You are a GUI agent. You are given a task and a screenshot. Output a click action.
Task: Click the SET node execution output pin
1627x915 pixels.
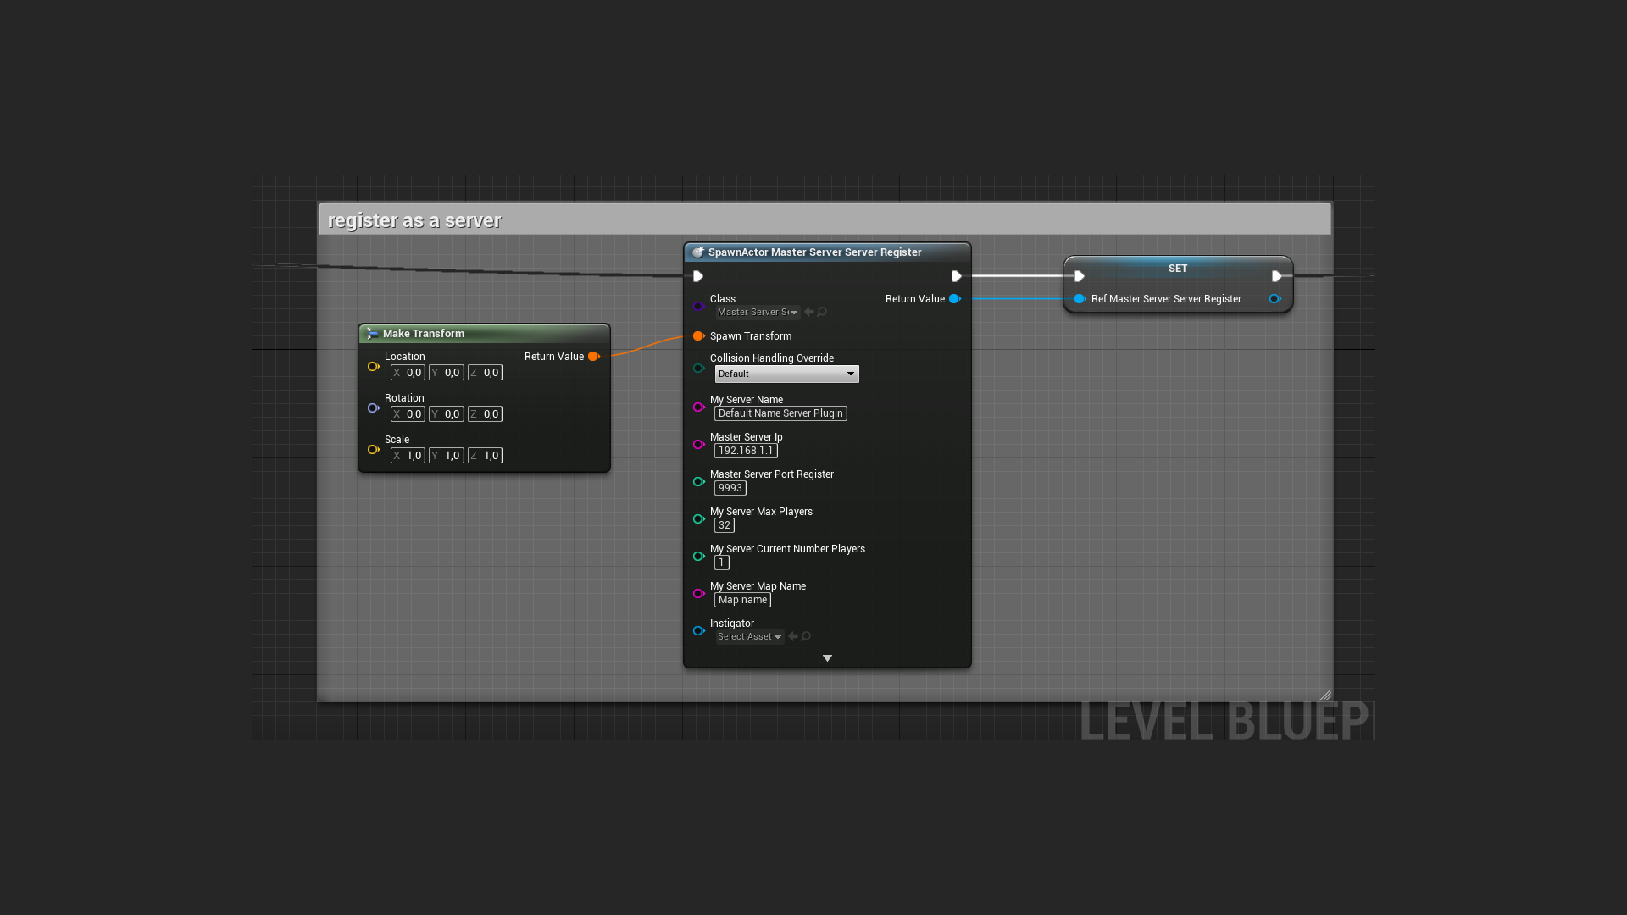coord(1277,276)
